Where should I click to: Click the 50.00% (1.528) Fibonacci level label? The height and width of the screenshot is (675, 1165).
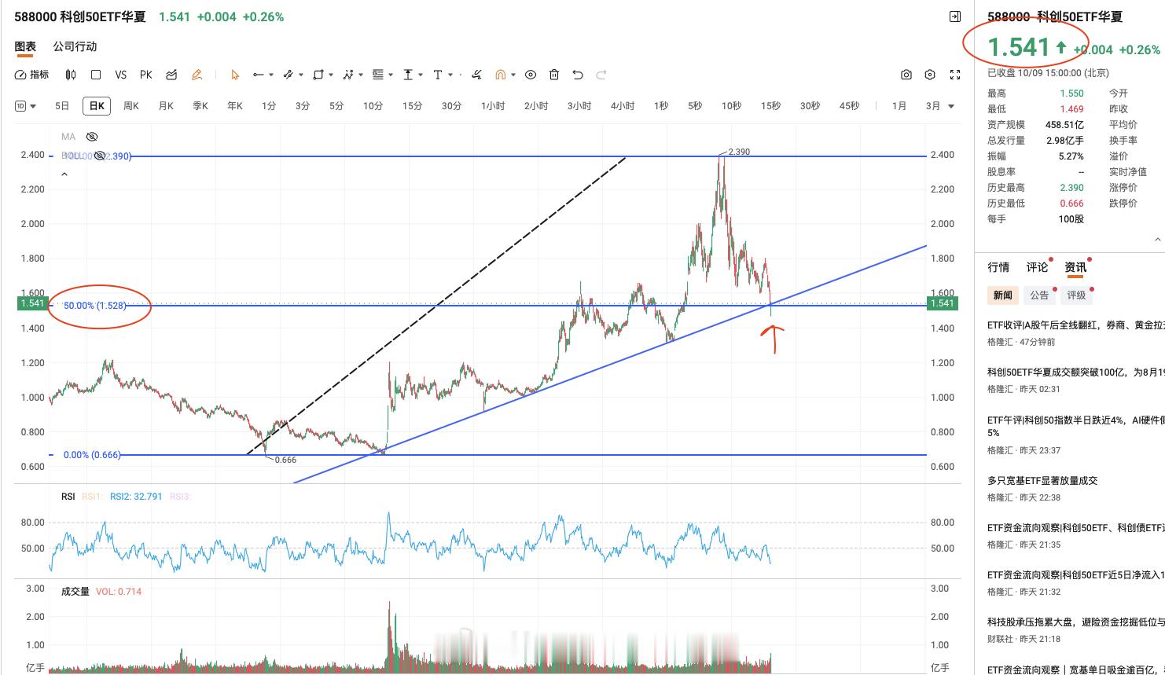[x=95, y=305]
